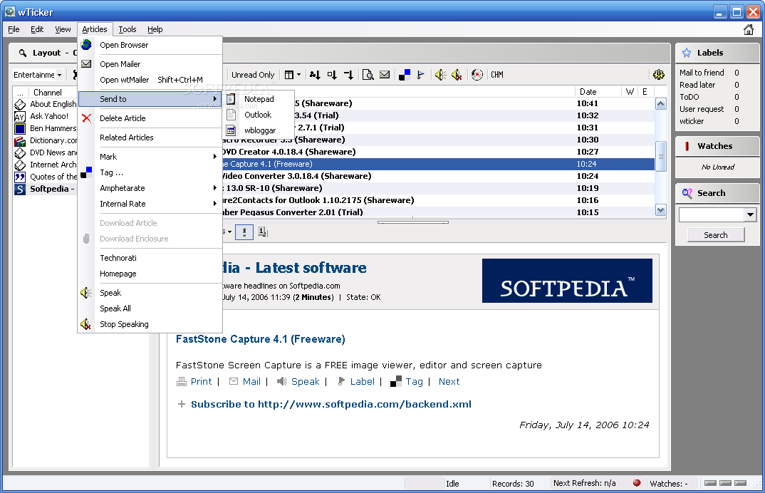The height and width of the screenshot is (493, 765).
Task: Open the Edit menu
Action: pyautogui.click(x=37, y=29)
